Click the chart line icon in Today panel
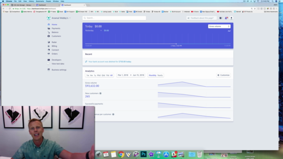 tap(229, 31)
